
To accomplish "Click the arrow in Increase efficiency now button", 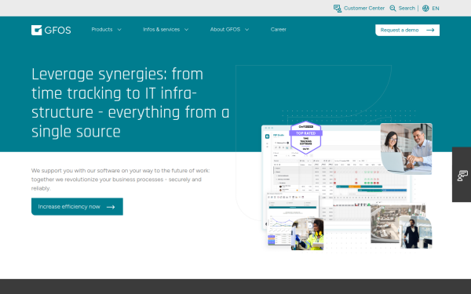I will coord(111,207).
